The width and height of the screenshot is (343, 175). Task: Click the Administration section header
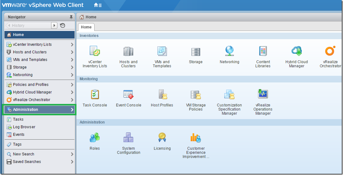coord(92,122)
